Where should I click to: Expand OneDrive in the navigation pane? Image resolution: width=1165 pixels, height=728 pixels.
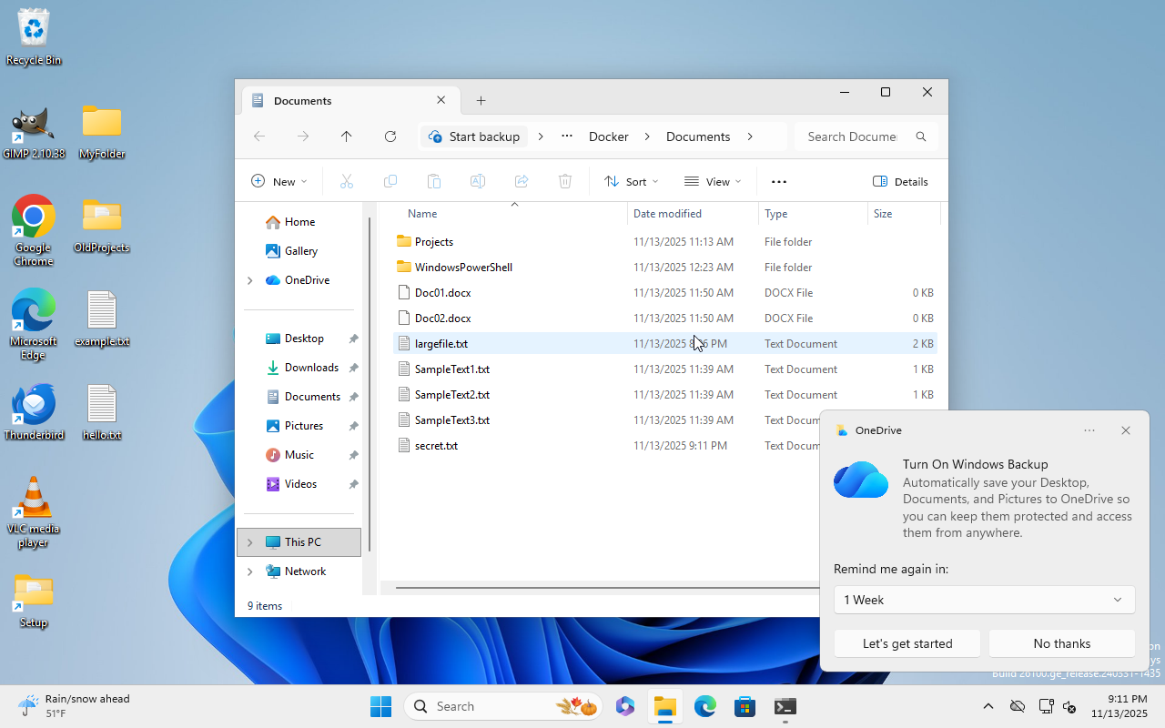point(250,280)
